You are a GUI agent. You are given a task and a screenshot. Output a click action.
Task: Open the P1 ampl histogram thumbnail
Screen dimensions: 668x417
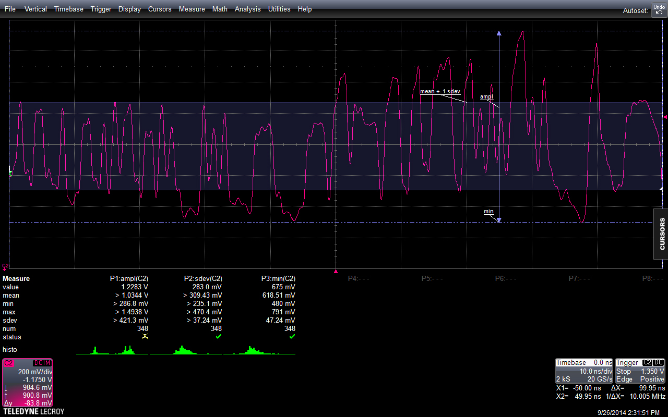[x=112, y=350]
